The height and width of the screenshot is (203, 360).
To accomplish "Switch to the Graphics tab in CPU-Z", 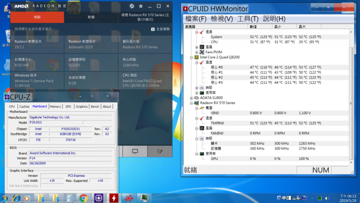I will pyautogui.click(x=81, y=107).
